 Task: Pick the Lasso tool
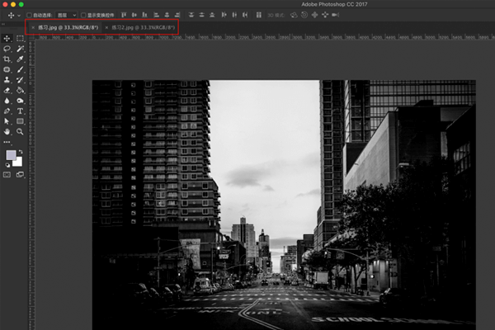click(x=7, y=49)
